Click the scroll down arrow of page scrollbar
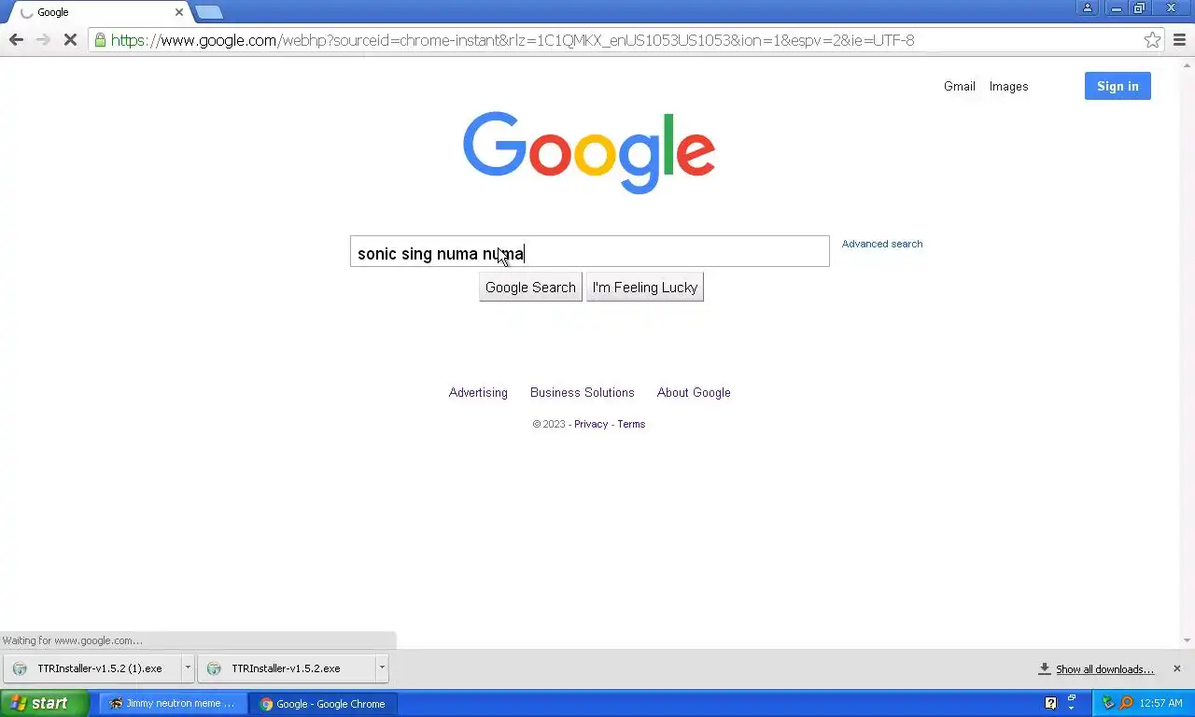Screen dimensions: 1195x717 1188,640
